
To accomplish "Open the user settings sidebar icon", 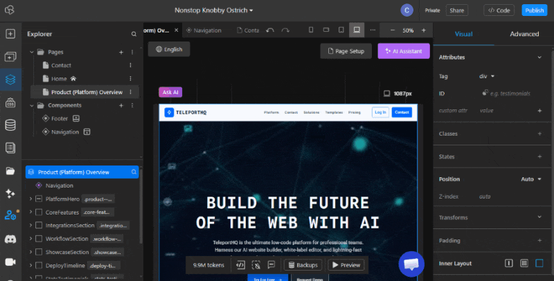I will (10, 215).
